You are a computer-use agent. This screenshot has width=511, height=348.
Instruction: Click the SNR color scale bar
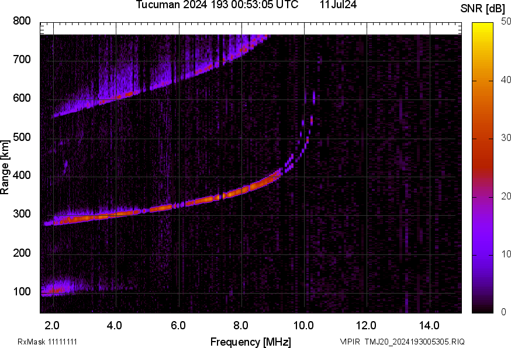pyautogui.click(x=483, y=168)
